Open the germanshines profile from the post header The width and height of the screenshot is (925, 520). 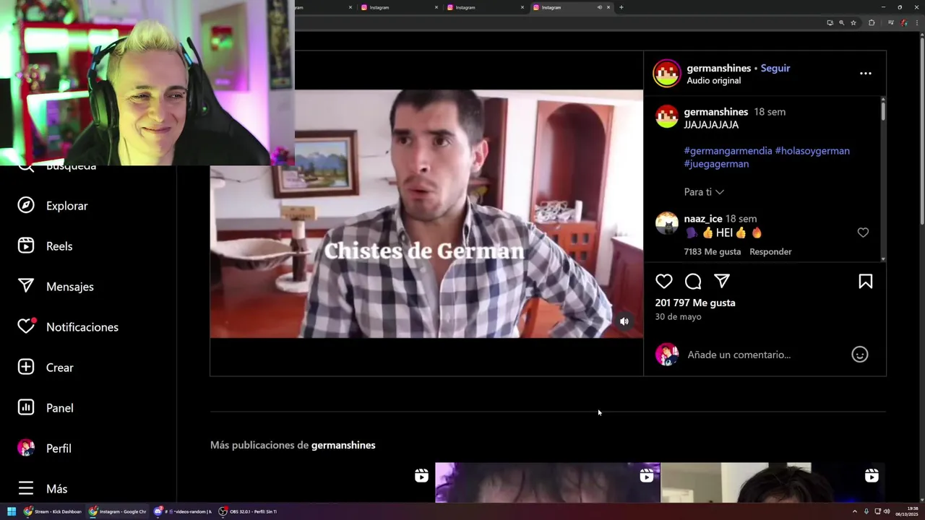point(718,68)
